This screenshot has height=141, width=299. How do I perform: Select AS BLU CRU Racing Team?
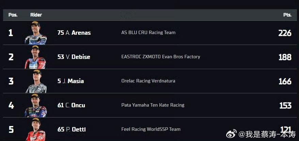click(148, 32)
